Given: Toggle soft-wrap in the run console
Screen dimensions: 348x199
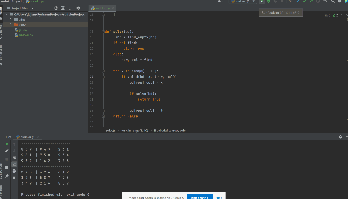Looking at the screenshot, I should [x=14, y=158].
